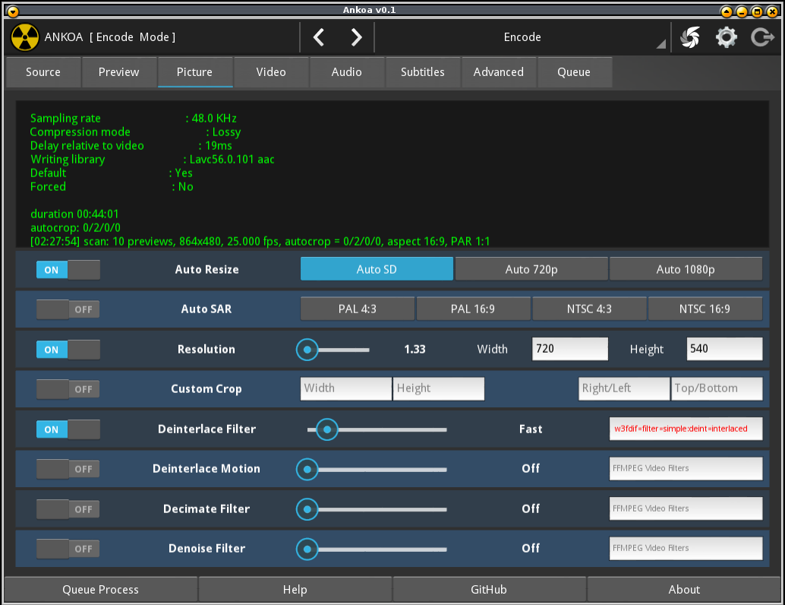Open the Encode mode dropdown
785x605 pixels.
pos(522,37)
